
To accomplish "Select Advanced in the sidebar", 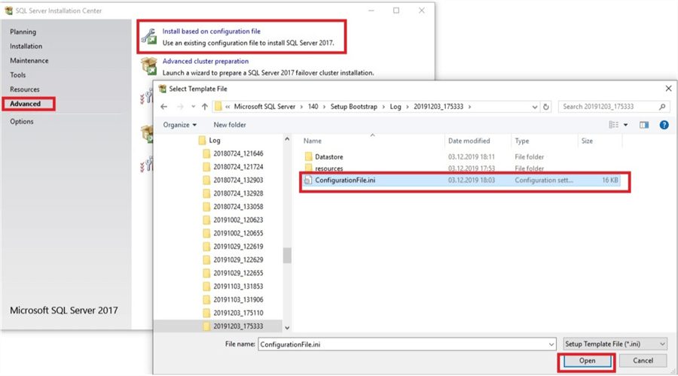I will (x=25, y=104).
